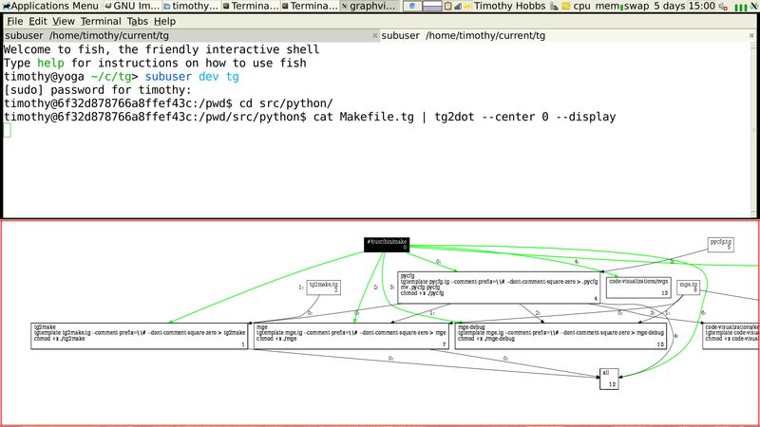Click cpu monitor in panel
The width and height of the screenshot is (760, 427).
click(x=581, y=6)
